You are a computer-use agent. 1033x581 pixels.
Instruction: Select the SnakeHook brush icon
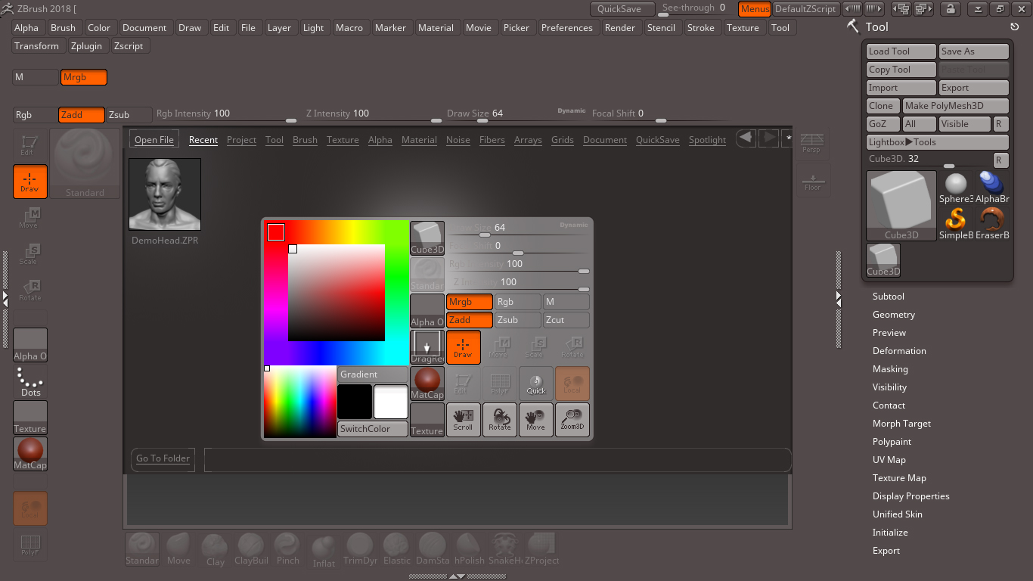505,549
